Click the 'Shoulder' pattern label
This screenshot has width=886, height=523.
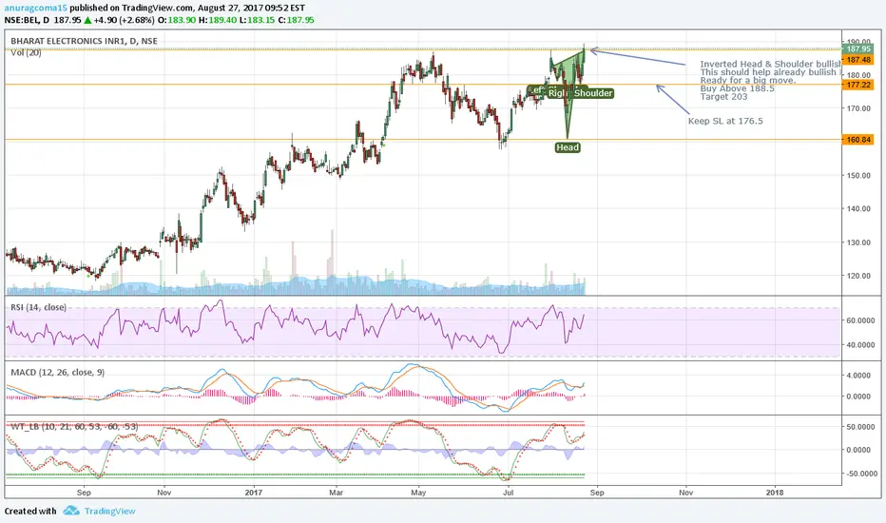click(x=593, y=93)
